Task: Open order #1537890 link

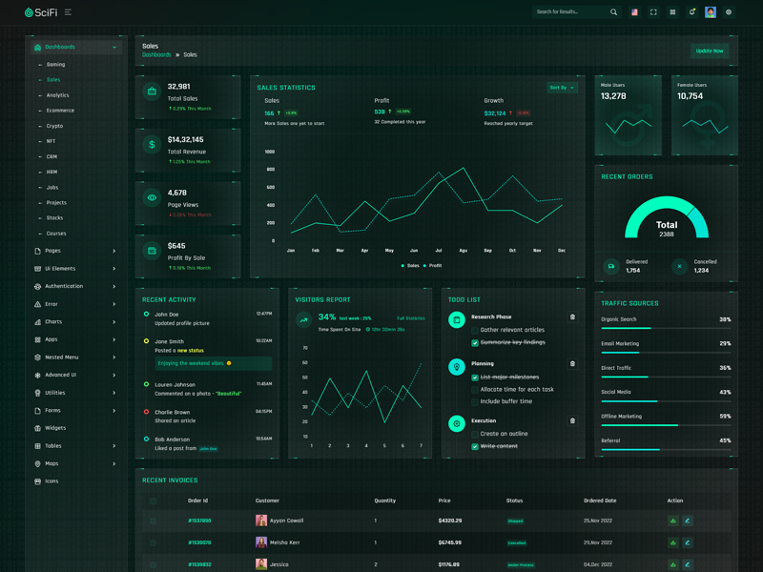Action: pos(199,521)
